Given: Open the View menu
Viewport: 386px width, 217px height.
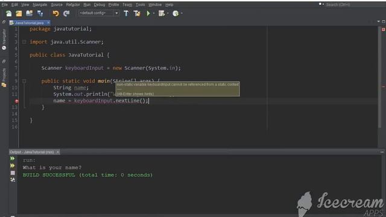Looking at the screenshot, I should pos(25,5).
